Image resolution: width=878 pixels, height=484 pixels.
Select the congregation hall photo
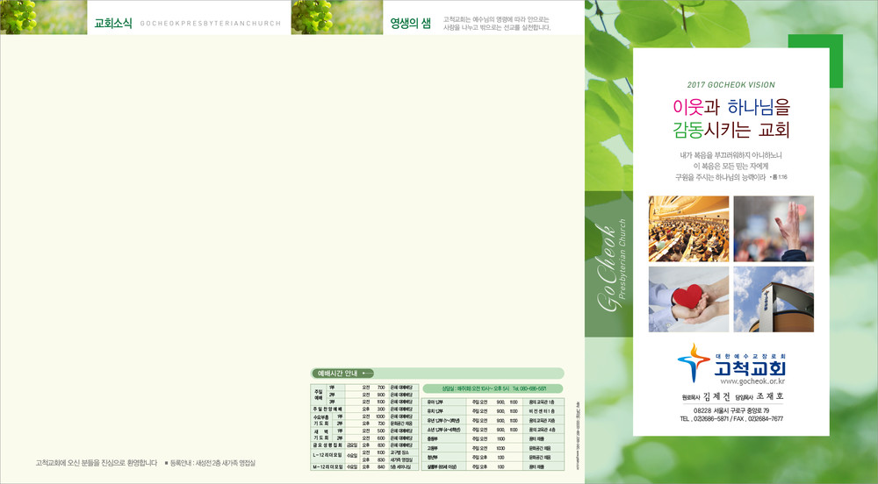click(x=688, y=229)
